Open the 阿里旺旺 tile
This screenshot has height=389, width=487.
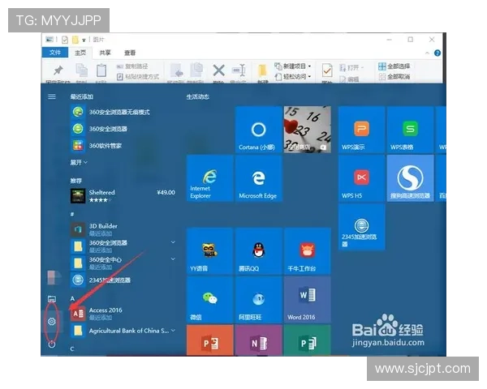[x=258, y=300]
